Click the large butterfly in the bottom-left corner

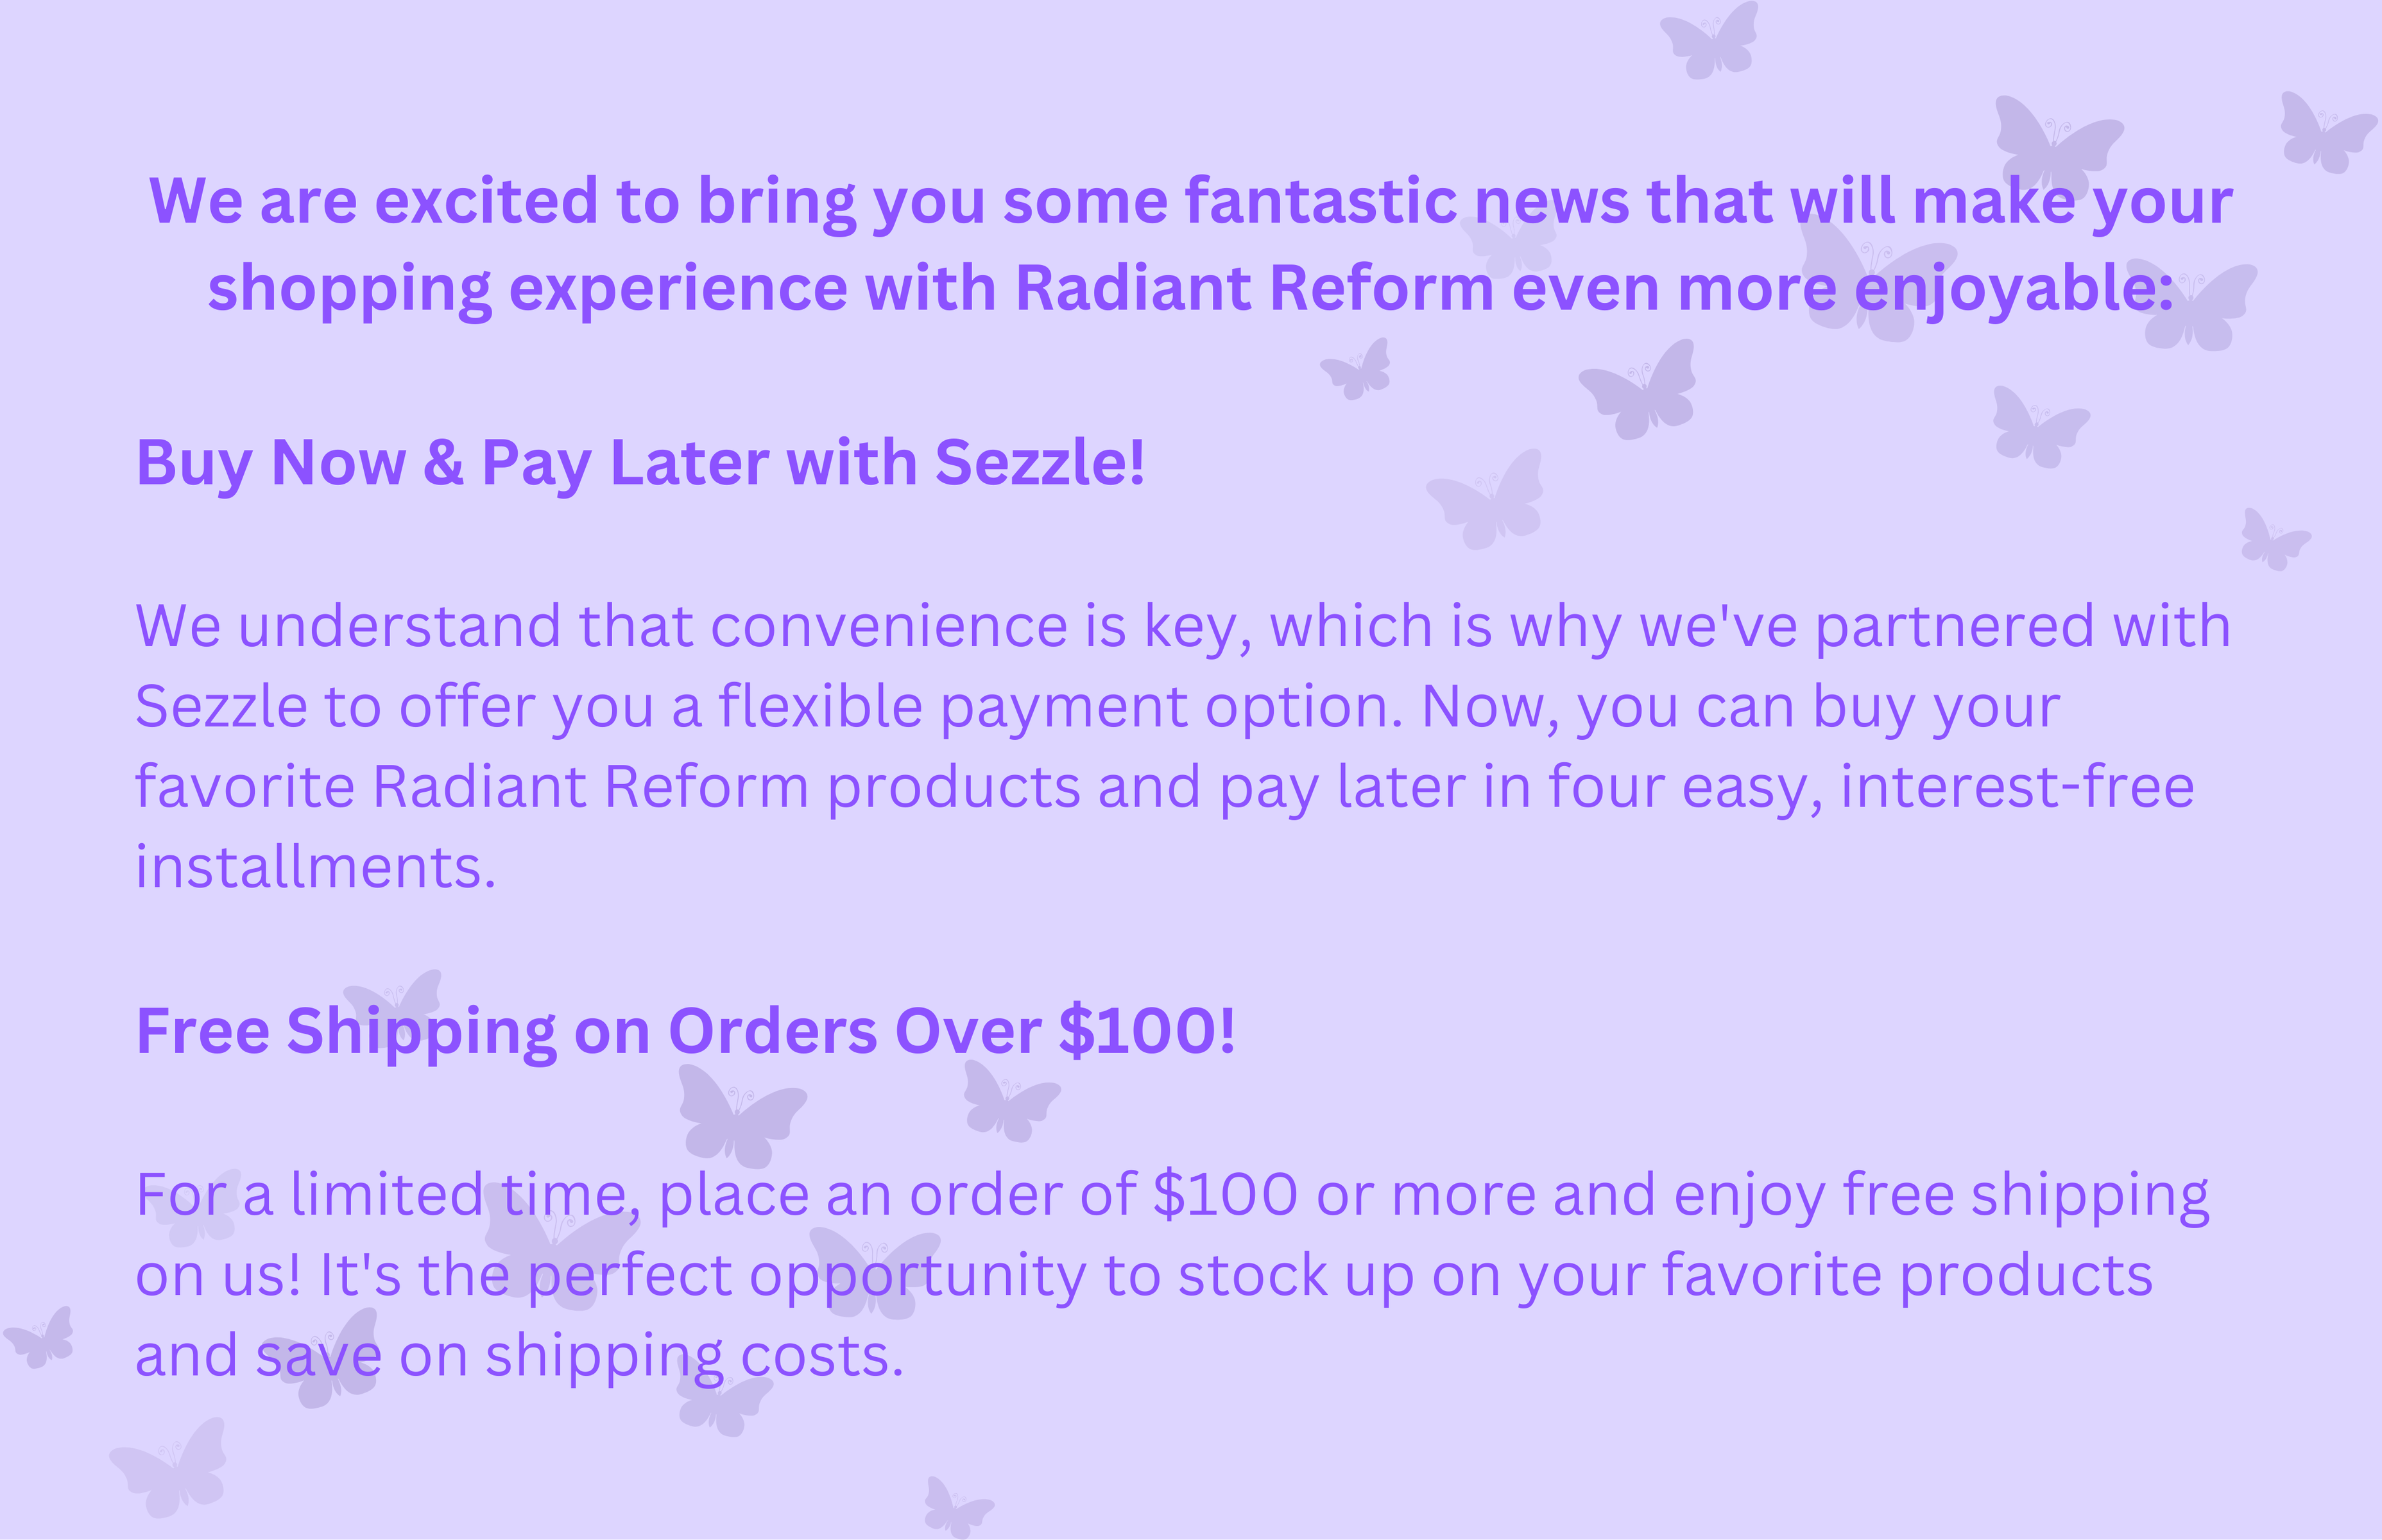click(x=169, y=1467)
